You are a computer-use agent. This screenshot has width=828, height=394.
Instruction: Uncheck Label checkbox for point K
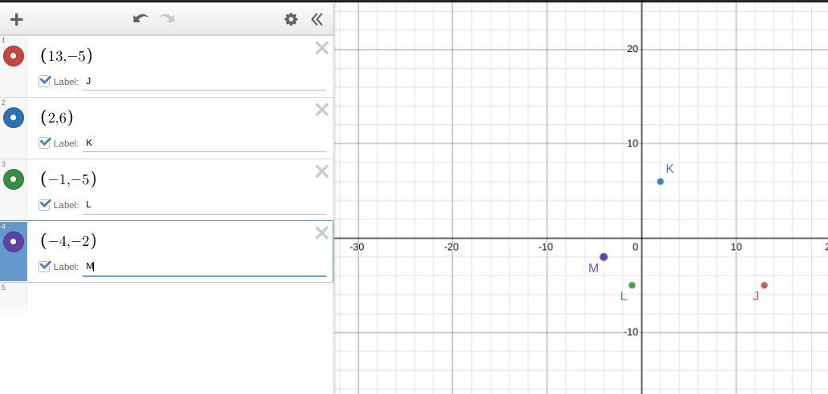click(45, 143)
